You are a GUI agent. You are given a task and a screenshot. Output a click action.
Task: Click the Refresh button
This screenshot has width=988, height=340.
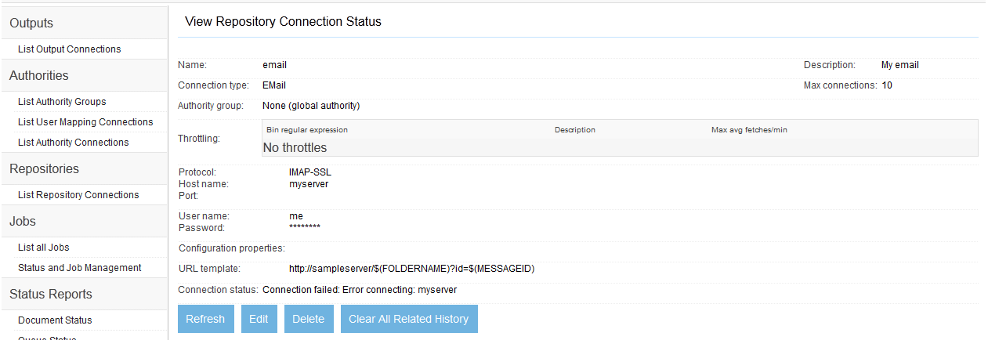205,319
